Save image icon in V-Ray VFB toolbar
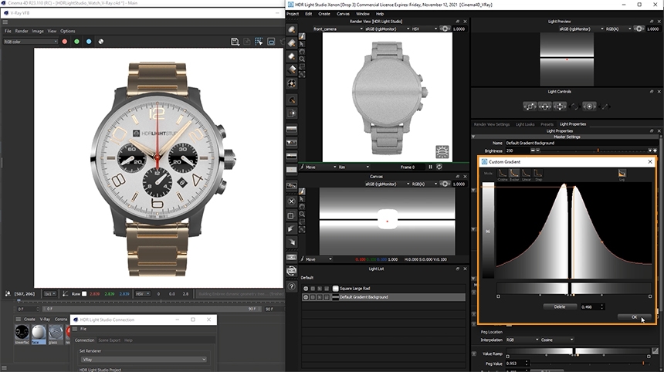664x372 pixels. [x=235, y=42]
